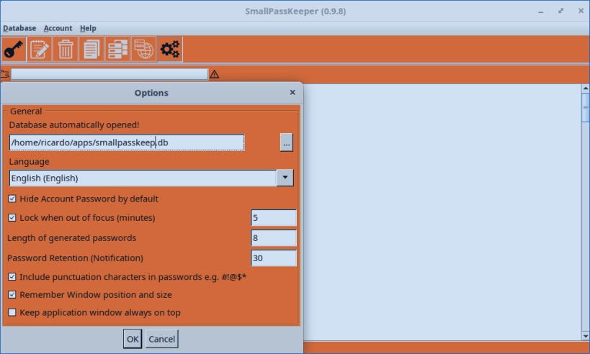Open the Help menu
Screen dimensions: 590x354
pyautogui.click(x=88, y=28)
